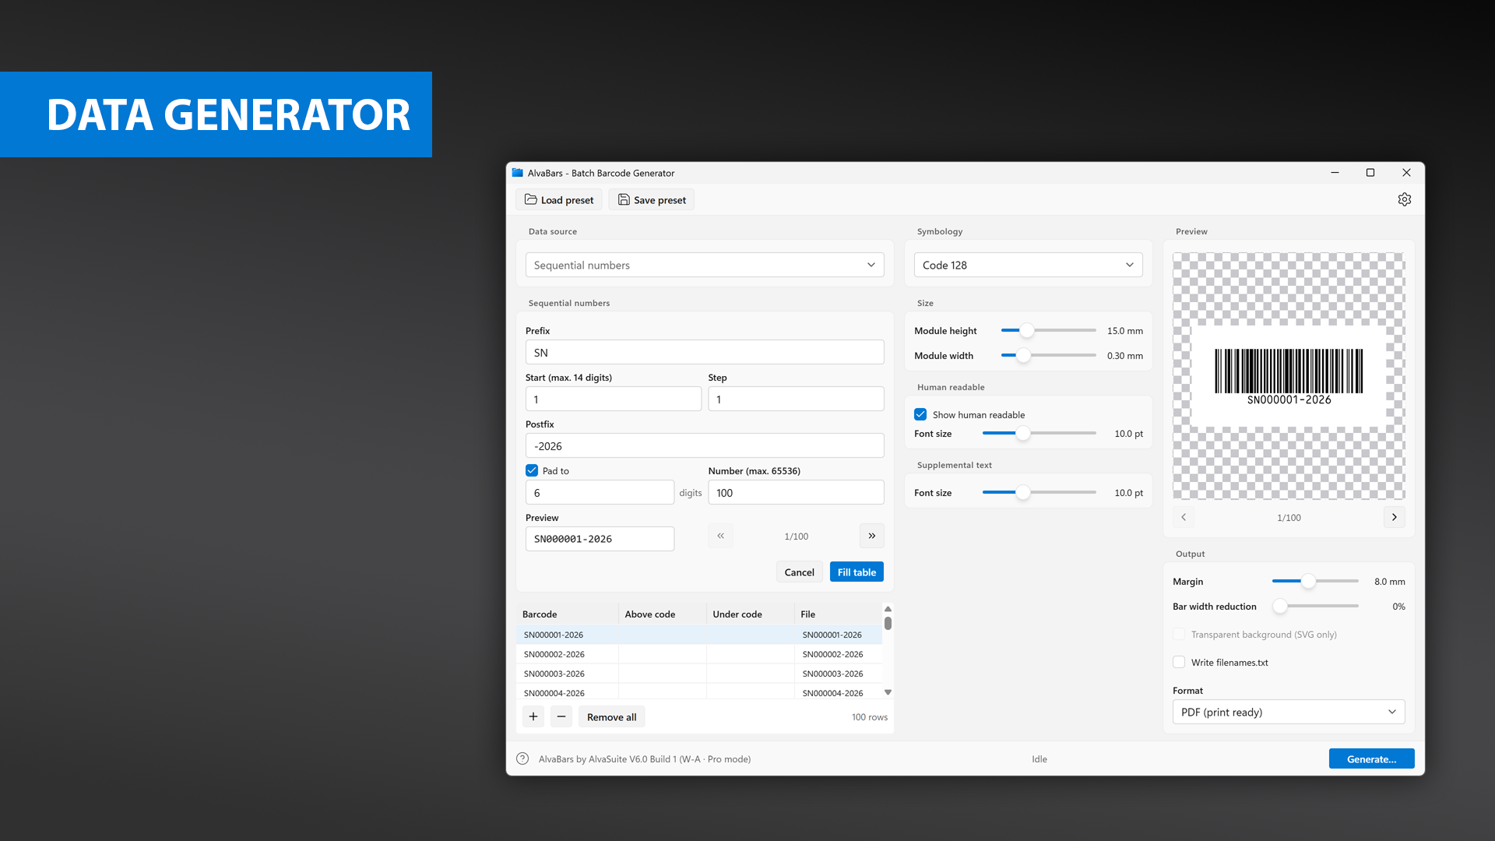Enable Write filenames.txt checkbox
Viewport: 1495px width, 841px height.
tap(1179, 663)
